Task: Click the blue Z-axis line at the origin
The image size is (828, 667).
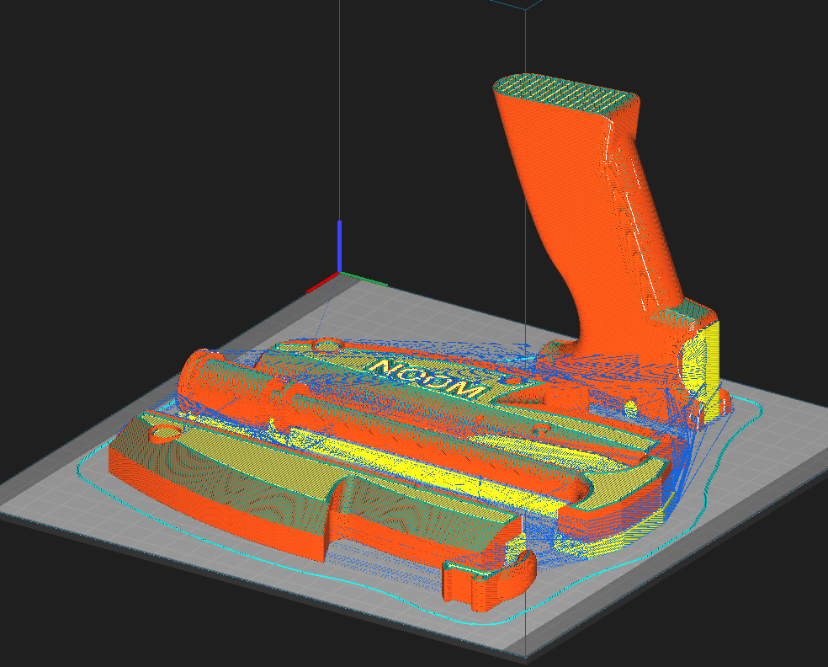Action: (x=339, y=247)
